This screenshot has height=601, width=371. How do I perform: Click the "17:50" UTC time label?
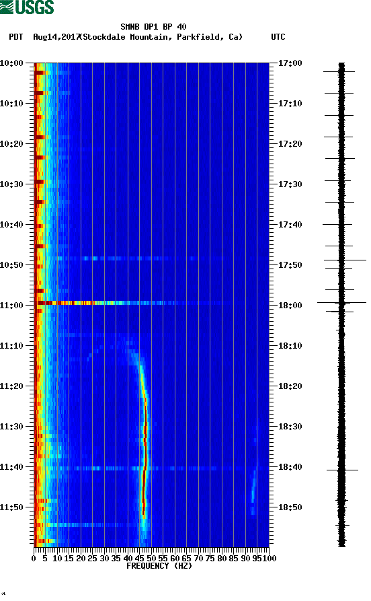click(x=290, y=265)
